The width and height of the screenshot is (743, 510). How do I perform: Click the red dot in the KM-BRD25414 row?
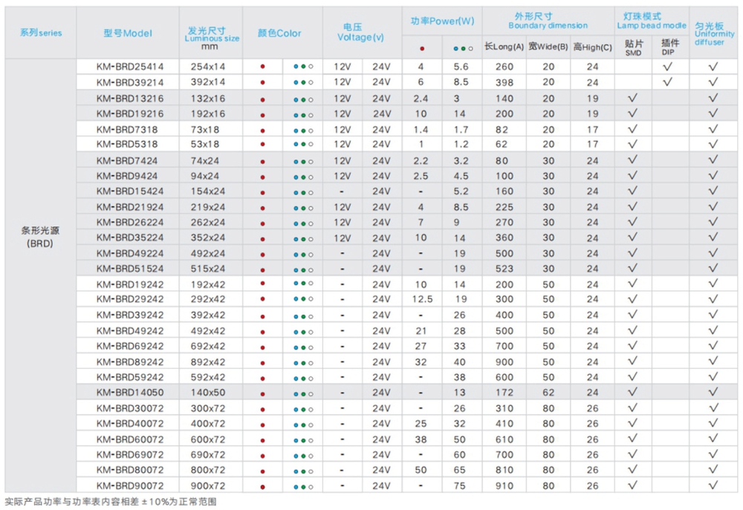262,67
